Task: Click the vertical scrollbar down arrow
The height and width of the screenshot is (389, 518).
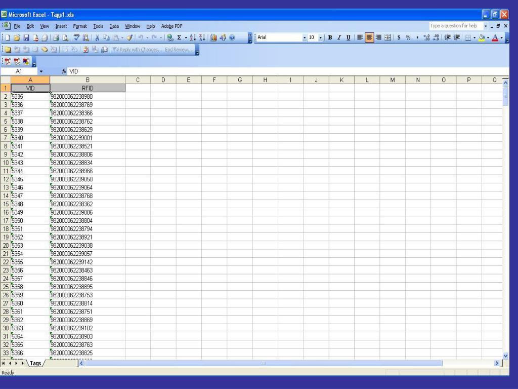Action: pos(505,356)
